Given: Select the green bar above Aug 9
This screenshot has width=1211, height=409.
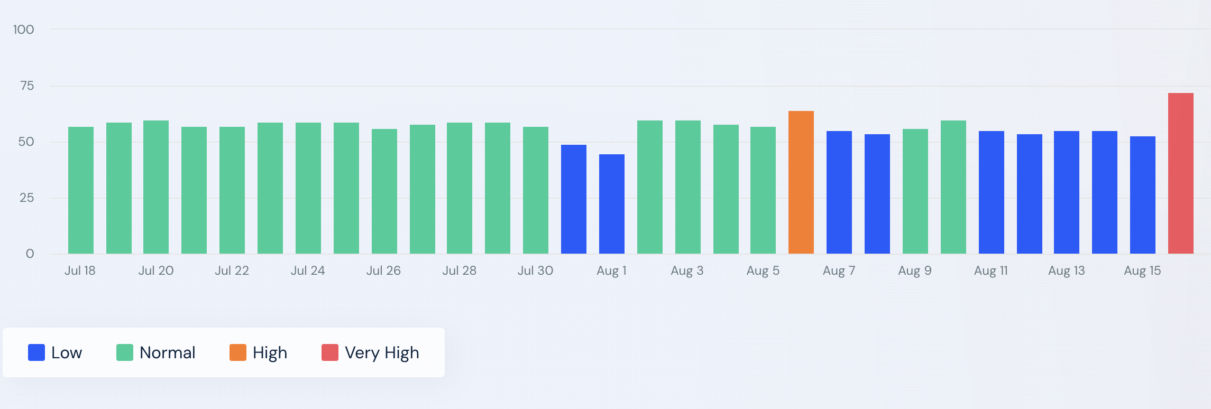Looking at the screenshot, I should tap(915, 191).
